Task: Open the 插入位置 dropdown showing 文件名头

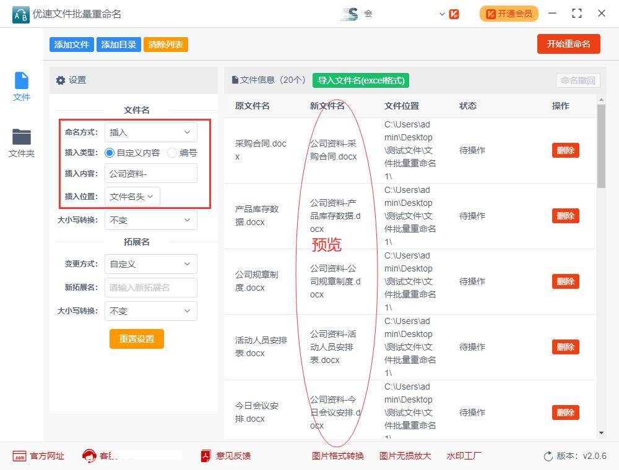Action: (x=132, y=196)
